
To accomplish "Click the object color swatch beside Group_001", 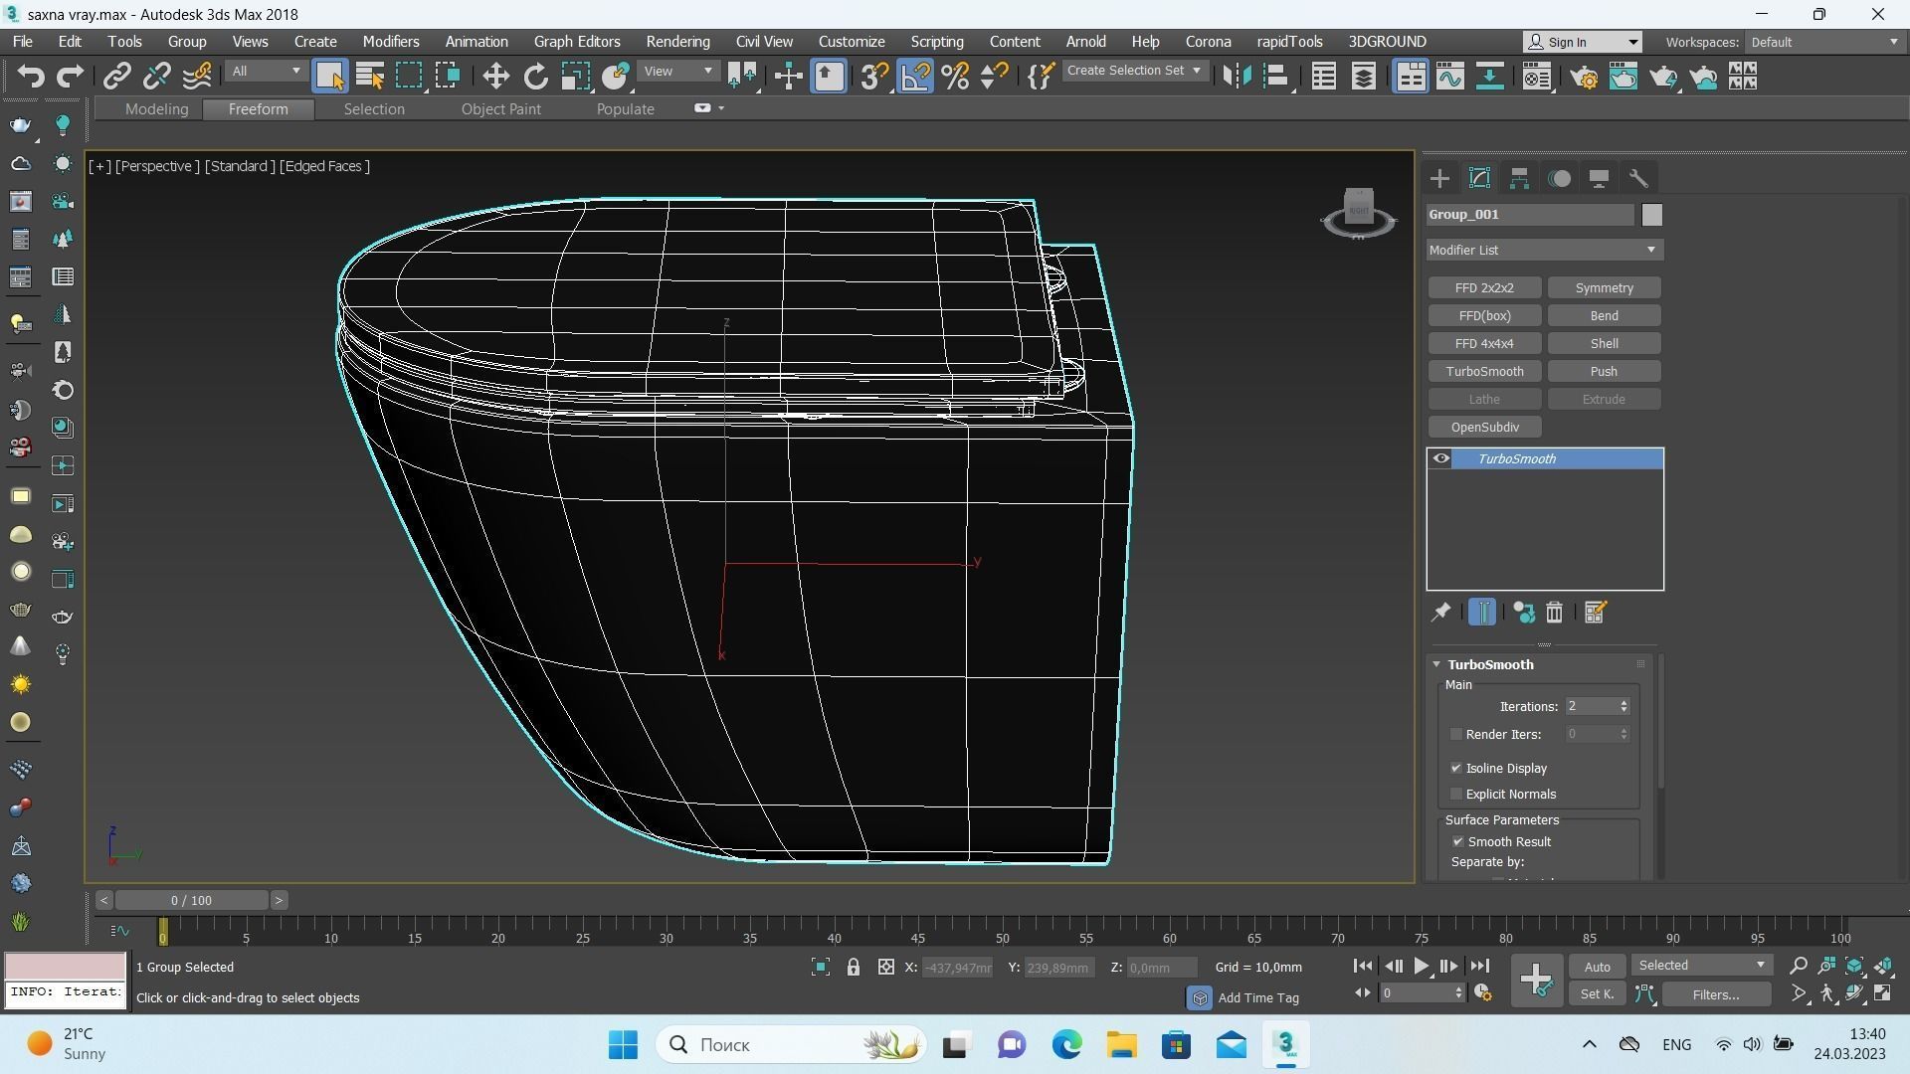I will click(1651, 215).
